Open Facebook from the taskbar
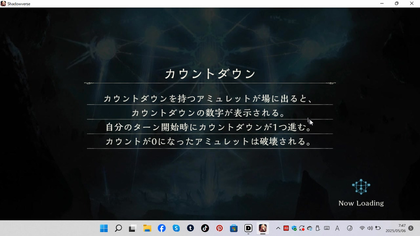 [161, 228]
